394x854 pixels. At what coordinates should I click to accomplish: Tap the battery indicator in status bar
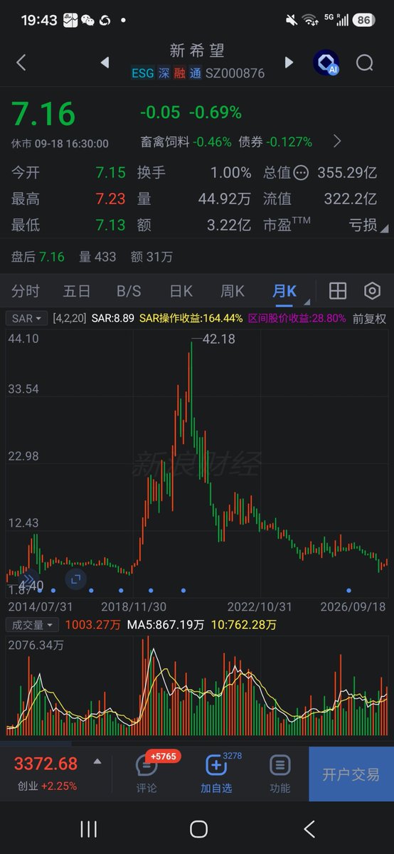tap(363, 20)
